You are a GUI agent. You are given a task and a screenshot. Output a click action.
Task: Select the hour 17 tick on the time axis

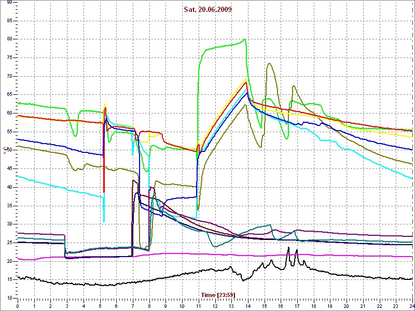click(297, 306)
